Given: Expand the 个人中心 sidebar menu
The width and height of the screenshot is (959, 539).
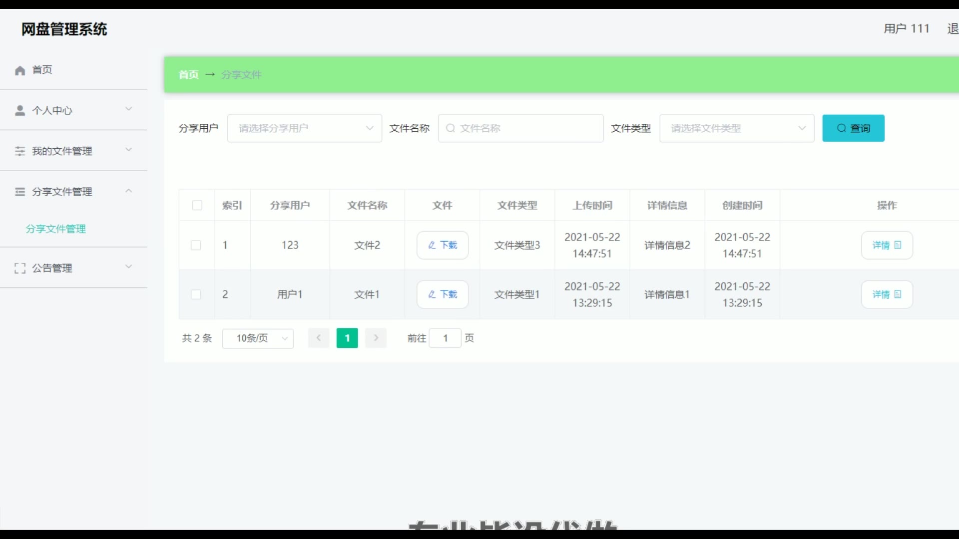Looking at the screenshot, I should click(74, 110).
